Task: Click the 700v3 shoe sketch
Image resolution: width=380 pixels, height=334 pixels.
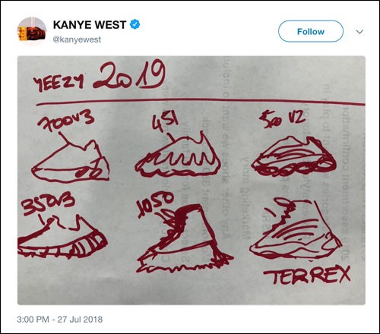Action: point(71,159)
